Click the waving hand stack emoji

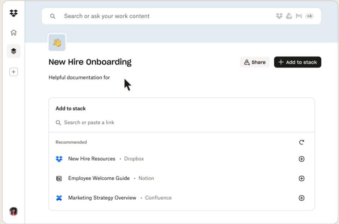point(57,43)
